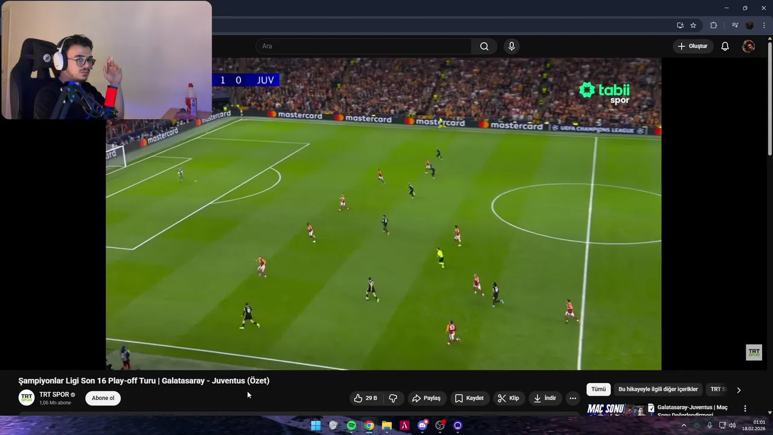Open more actions ellipsis under video
Viewport: 773px width, 435px height.
573,398
